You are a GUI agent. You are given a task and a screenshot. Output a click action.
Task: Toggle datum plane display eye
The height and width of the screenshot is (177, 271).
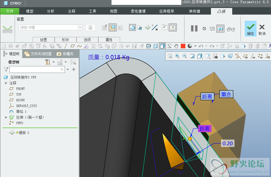[245, 56]
